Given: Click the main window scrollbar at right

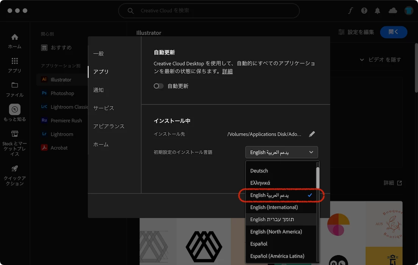Looking at the screenshot, I should click(x=416, y=68).
